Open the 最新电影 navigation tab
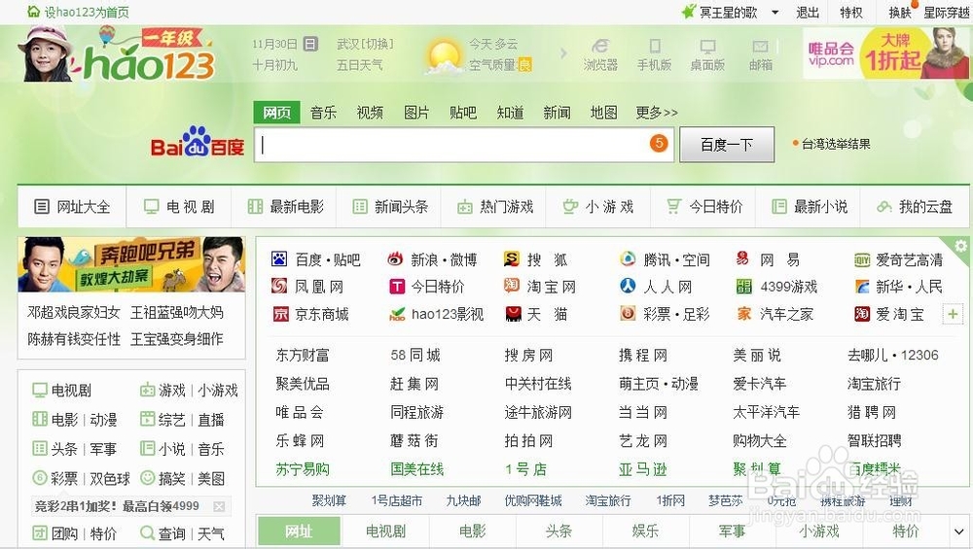This screenshot has width=973, height=549. pos(285,206)
